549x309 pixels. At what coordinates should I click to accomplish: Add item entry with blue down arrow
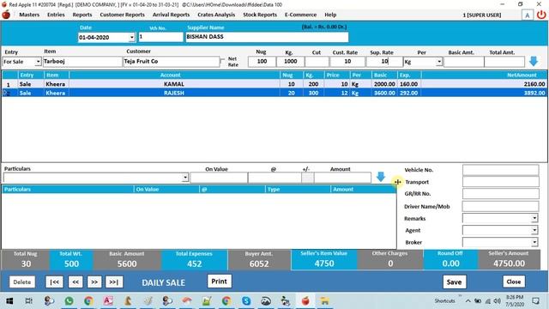coord(534,61)
